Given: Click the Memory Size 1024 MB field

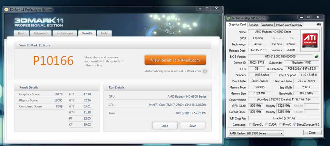Looking at the screenshot, I should pos(259,93).
